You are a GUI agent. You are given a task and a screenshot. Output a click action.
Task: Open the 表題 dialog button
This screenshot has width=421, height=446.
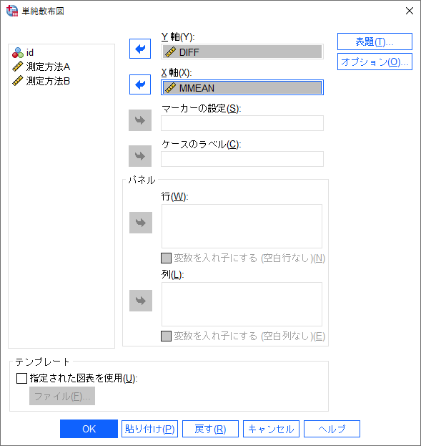[x=375, y=42]
